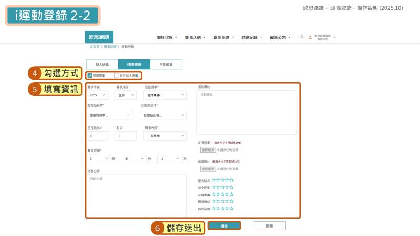Set 永續賽事 rating to third star
The height and width of the screenshot is (236, 420).
223,194
